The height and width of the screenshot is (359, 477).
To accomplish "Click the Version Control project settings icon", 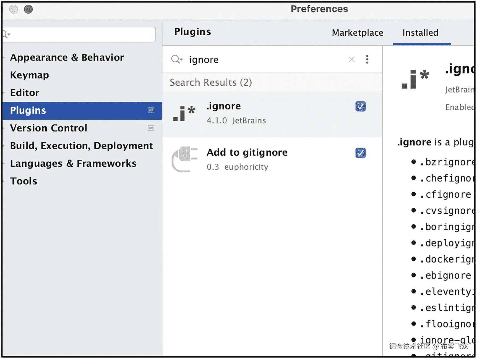I will point(151,128).
